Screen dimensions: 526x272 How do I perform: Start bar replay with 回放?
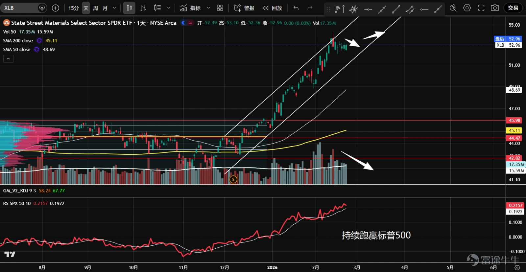click(272, 8)
